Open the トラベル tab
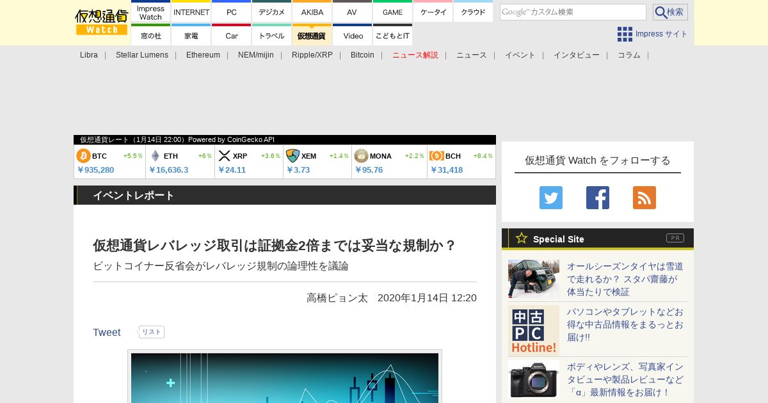 point(272,35)
